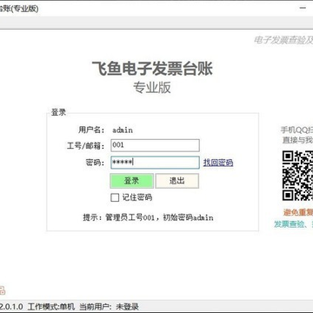Click 当前用户: 未登录 status entry

tap(109, 306)
